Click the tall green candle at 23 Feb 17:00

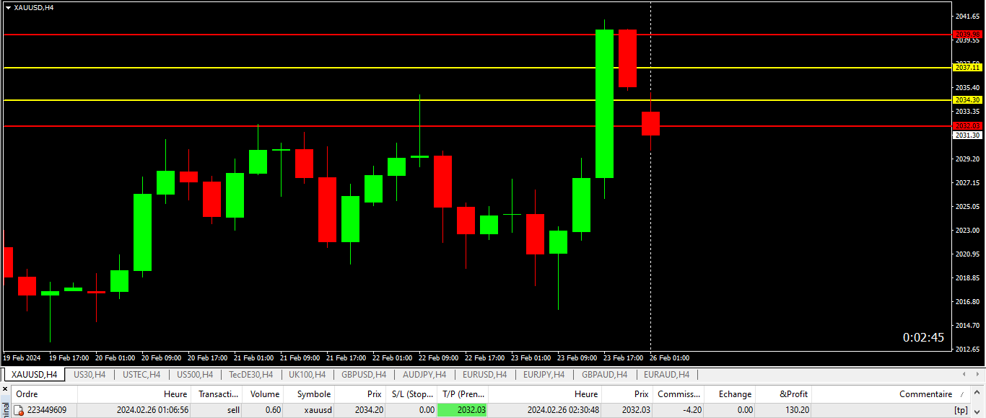(x=604, y=104)
